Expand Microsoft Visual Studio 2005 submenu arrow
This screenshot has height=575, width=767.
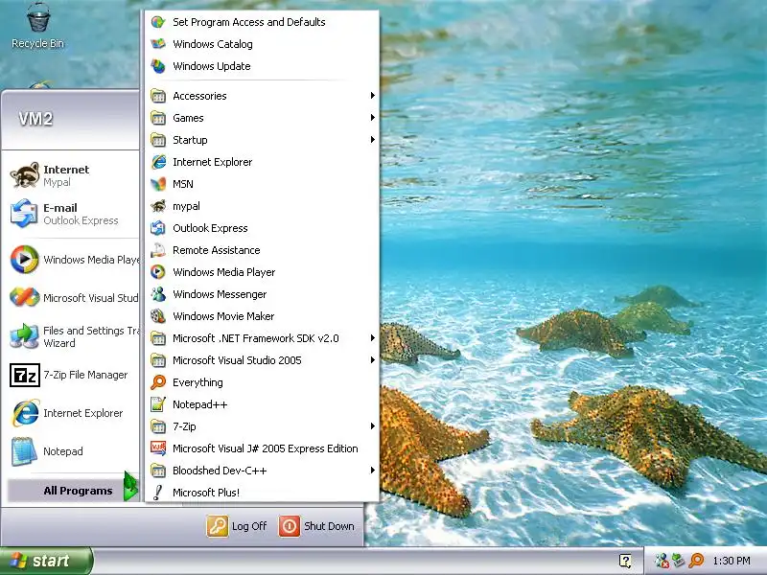[x=373, y=360]
